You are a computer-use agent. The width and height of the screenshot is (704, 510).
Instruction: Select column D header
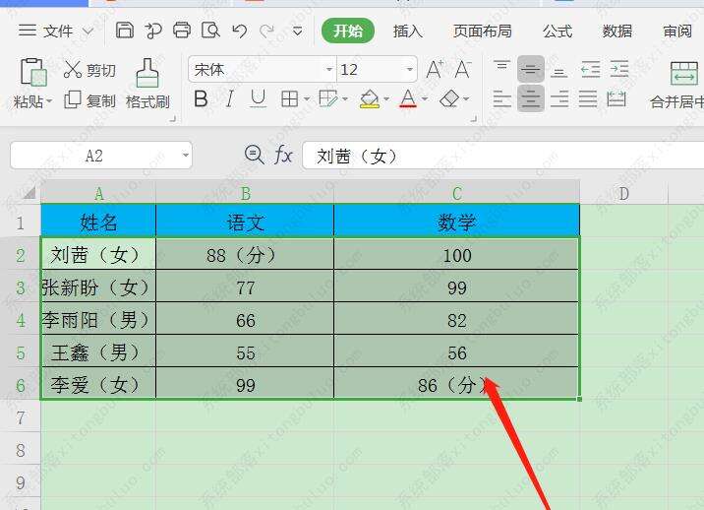623,193
